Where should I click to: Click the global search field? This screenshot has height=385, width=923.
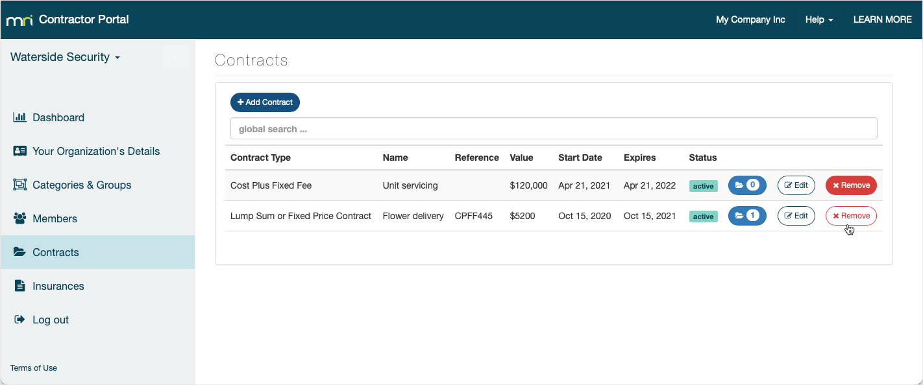[x=554, y=128]
